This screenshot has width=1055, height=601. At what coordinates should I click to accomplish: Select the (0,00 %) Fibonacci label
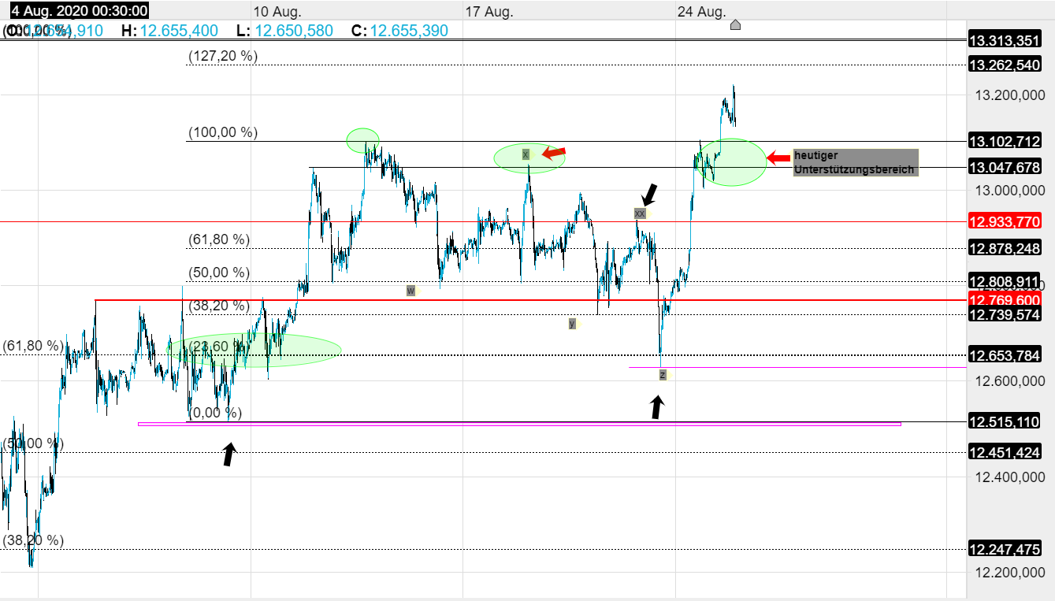216,413
